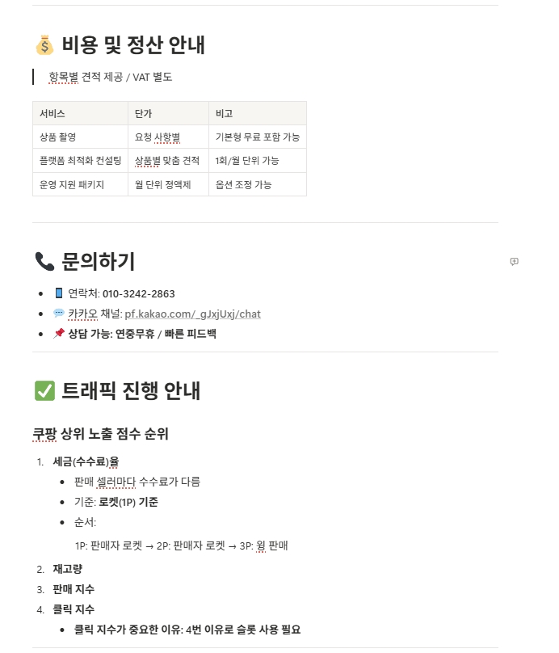
Task: Click the 쿠팡 상위 노출 점수 순위 subheading
Action: pyautogui.click(x=100, y=434)
